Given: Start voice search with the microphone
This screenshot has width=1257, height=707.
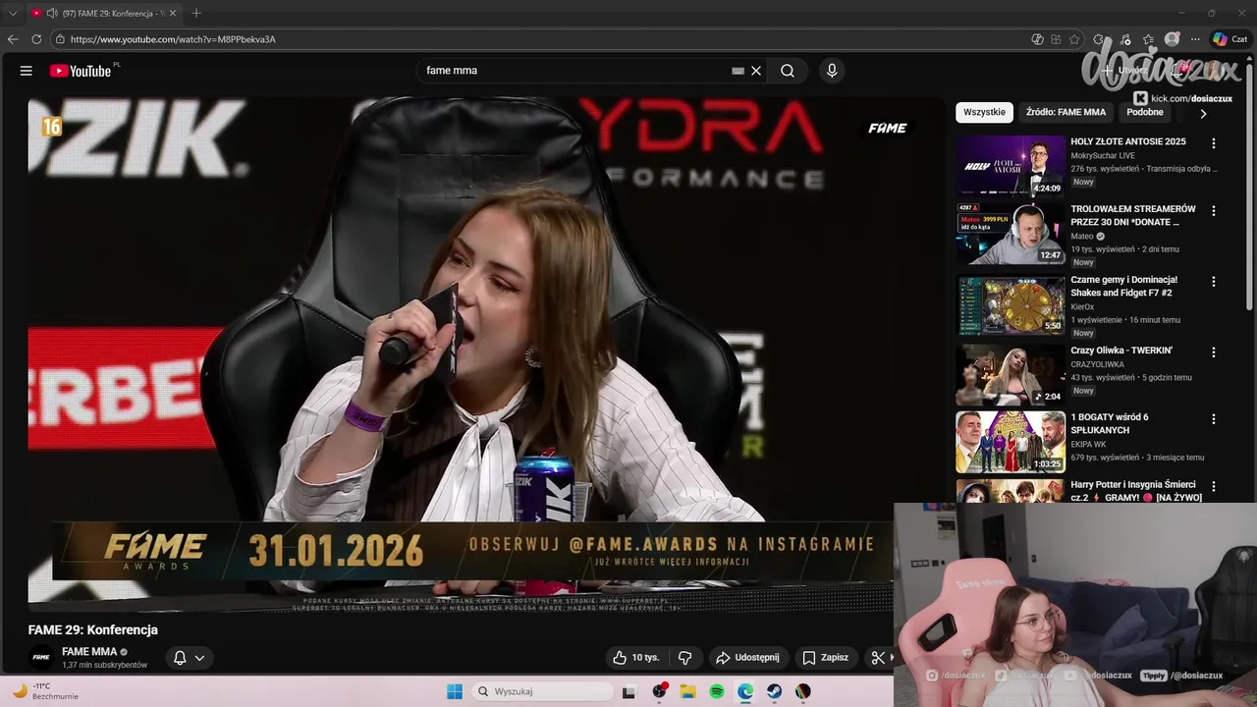Looking at the screenshot, I should point(832,71).
